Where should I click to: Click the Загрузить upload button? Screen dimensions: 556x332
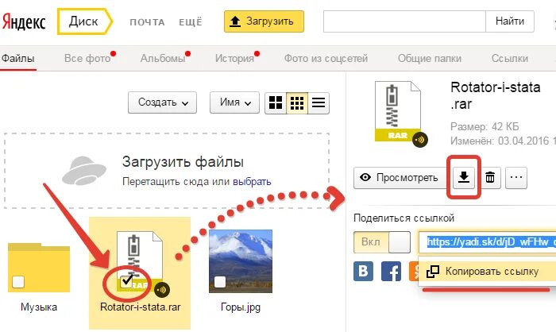tap(264, 21)
